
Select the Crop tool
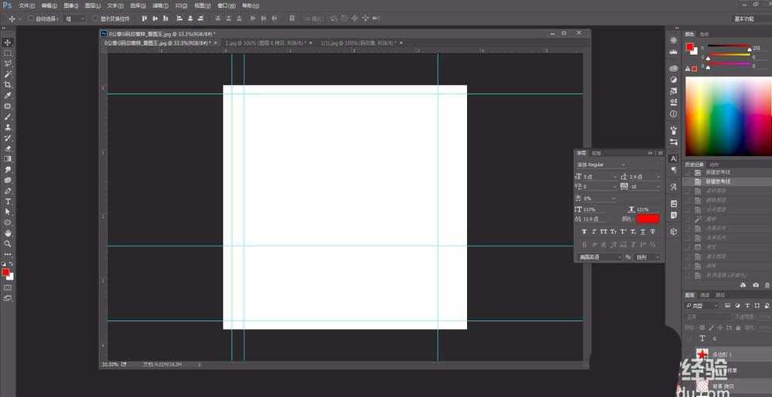point(8,84)
